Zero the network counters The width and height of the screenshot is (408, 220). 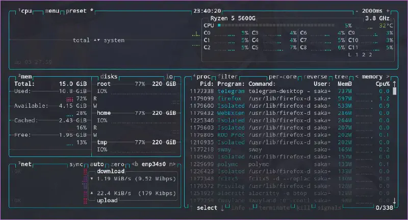pos(118,165)
